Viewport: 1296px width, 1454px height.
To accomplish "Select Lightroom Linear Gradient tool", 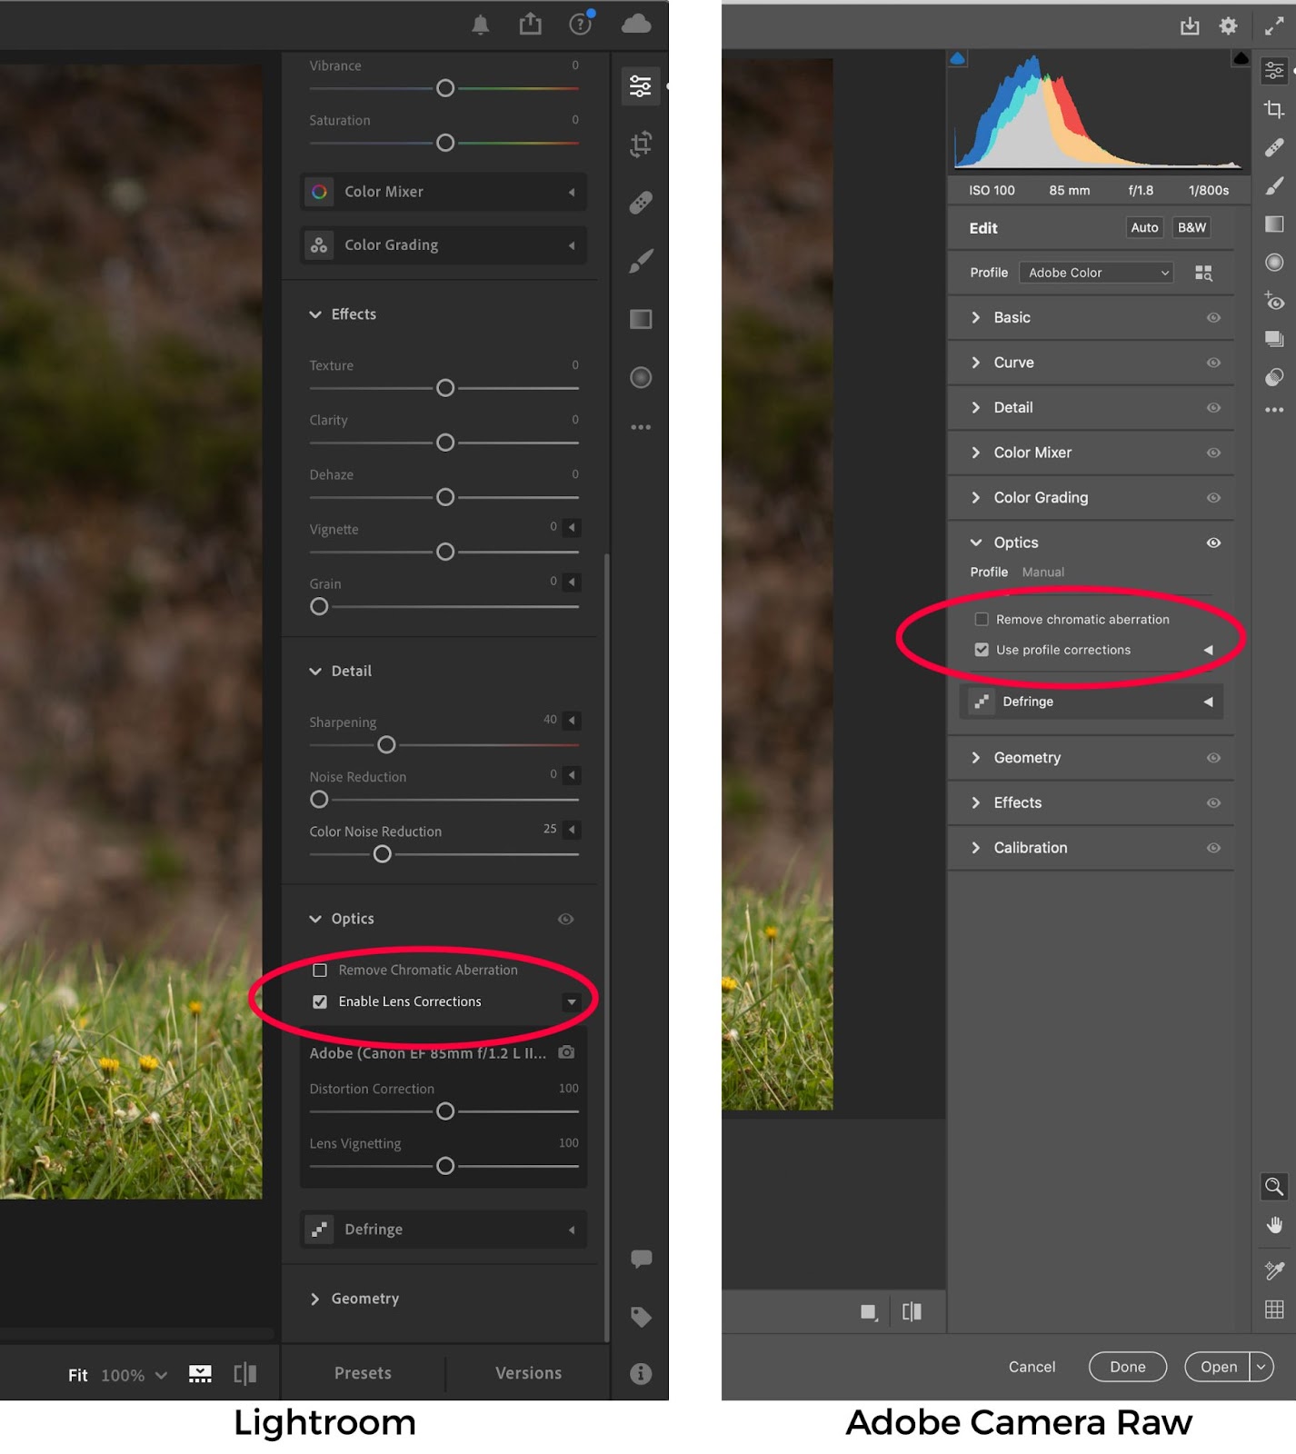I will click(x=641, y=319).
